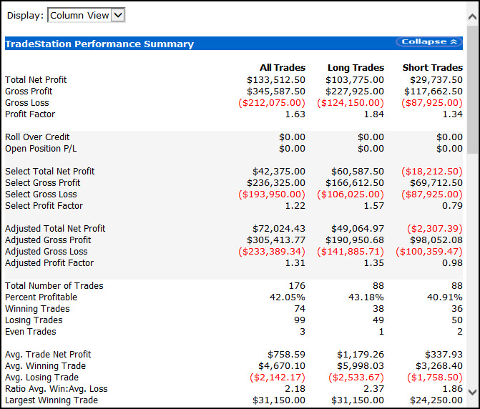The height and width of the screenshot is (409, 480).
Task: Click the Total Number of Trades label
Action: 54,286
